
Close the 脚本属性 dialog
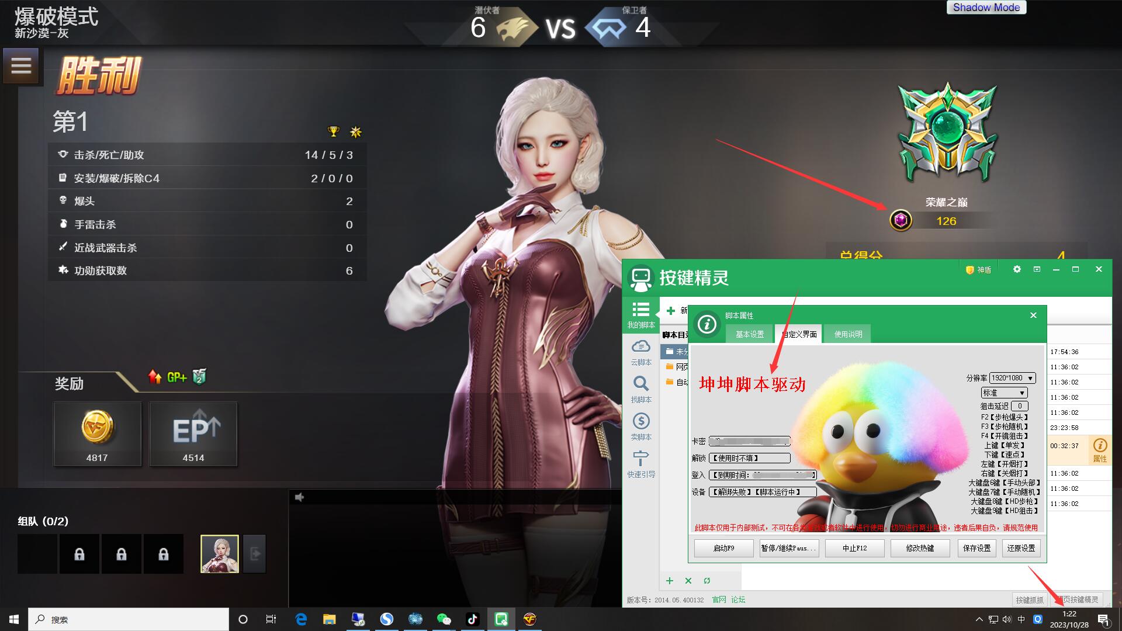coord(1033,315)
